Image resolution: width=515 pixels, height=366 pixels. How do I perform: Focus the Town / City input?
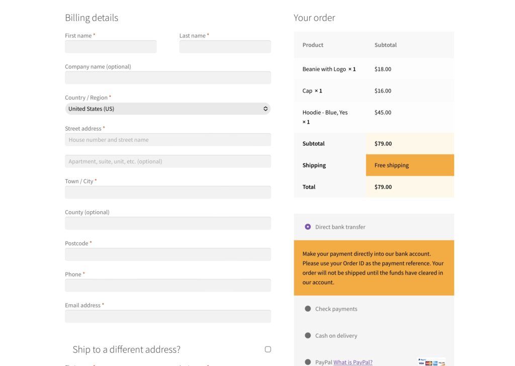167,192
